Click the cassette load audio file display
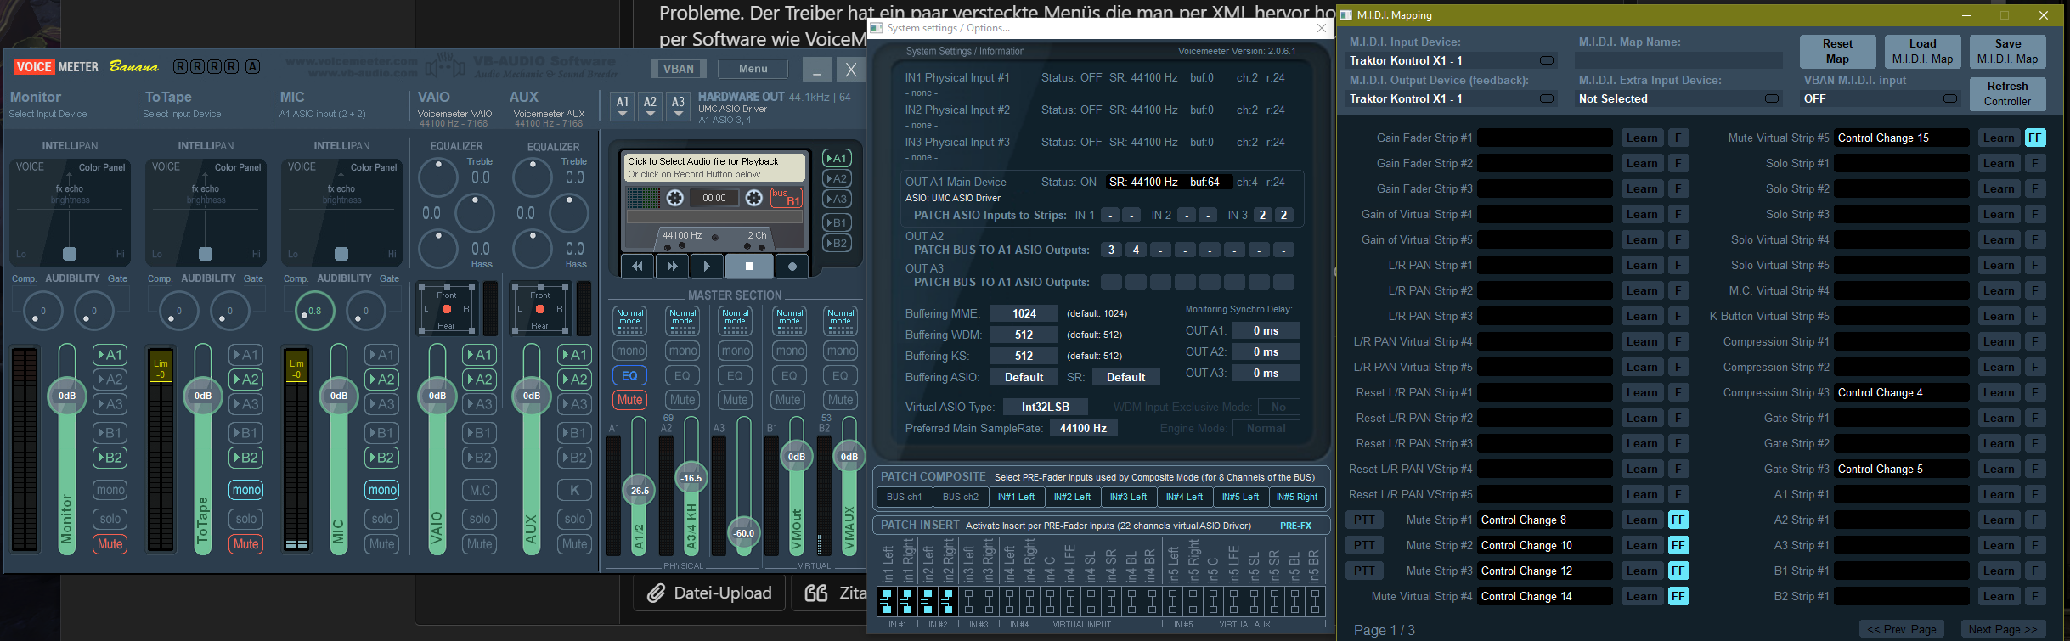 pos(715,167)
